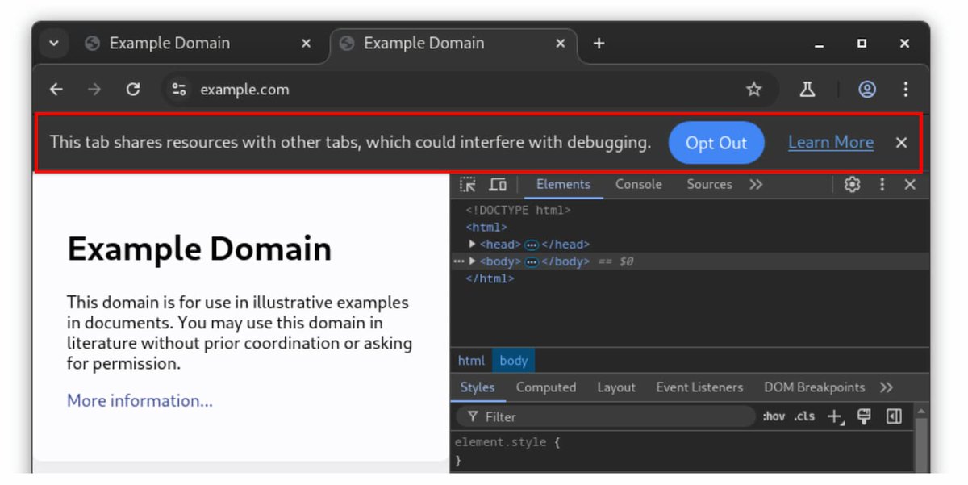Open the hidden panels chevron next to Sources

tap(756, 184)
